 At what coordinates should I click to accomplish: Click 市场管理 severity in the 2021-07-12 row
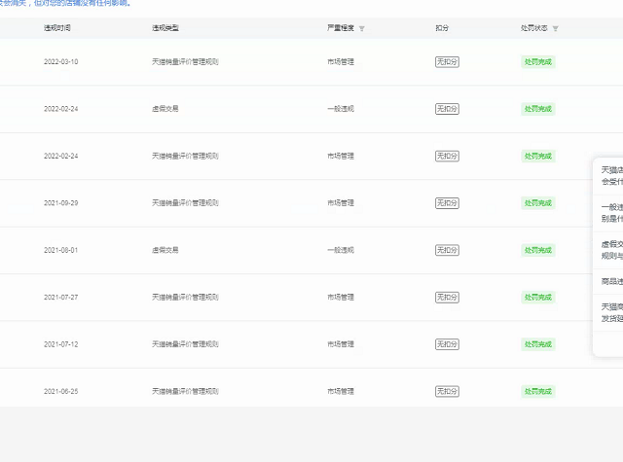tap(341, 344)
